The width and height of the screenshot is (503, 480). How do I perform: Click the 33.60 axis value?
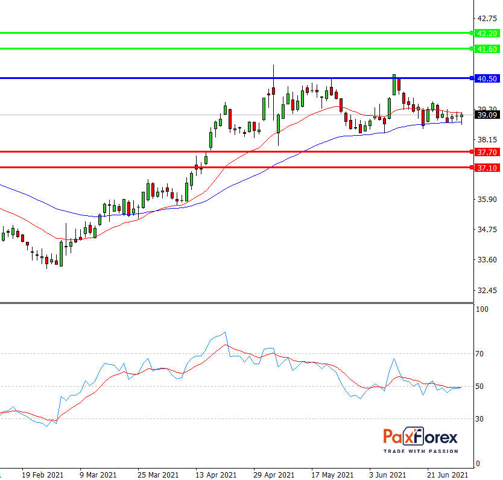click(487, 259)
